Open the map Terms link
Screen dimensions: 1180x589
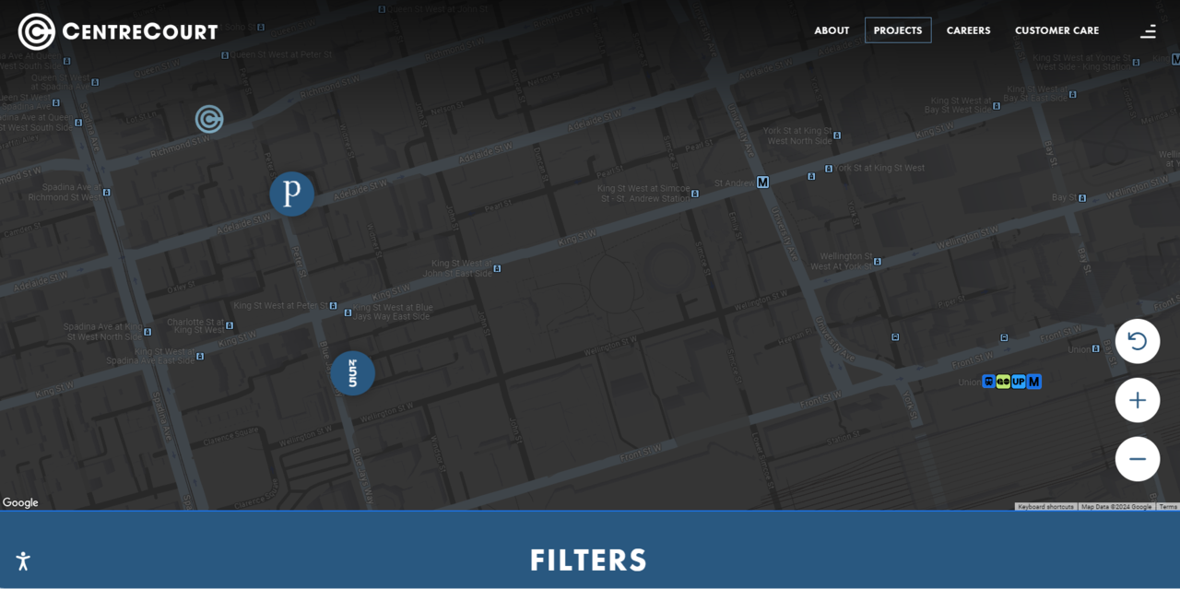coord(1168,506)
